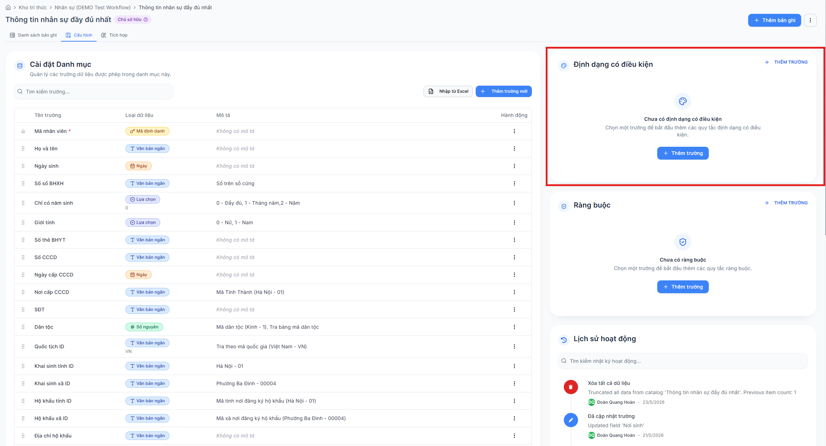Viewport: 826px width, 446px height.
Task: Click the Tìm kiếm trường search box
Action: point(94,92)
